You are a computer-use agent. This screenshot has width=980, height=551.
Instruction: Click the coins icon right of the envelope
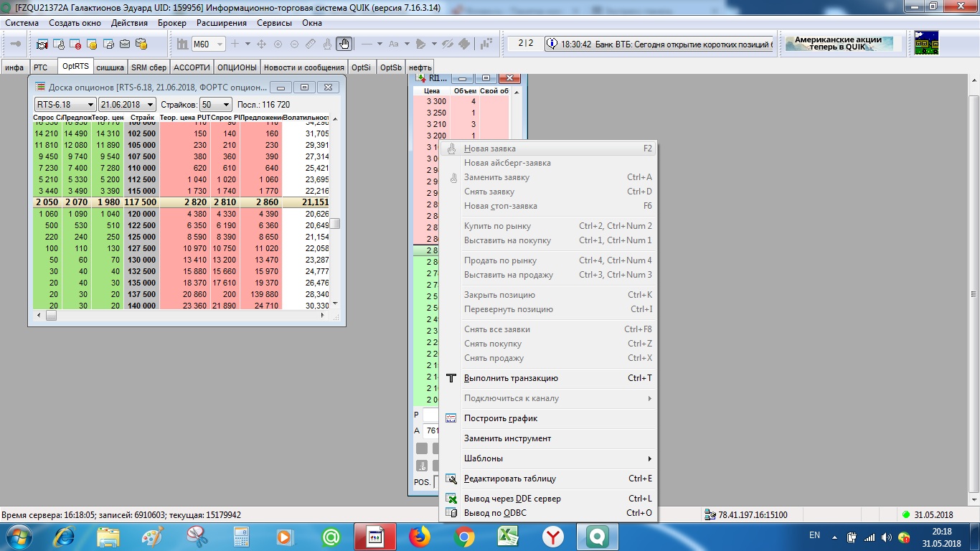[141, 44]
